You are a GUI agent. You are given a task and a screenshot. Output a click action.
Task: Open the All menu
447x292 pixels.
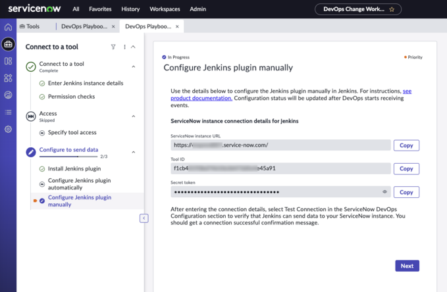pyautogui.click(x=76, y=9)
